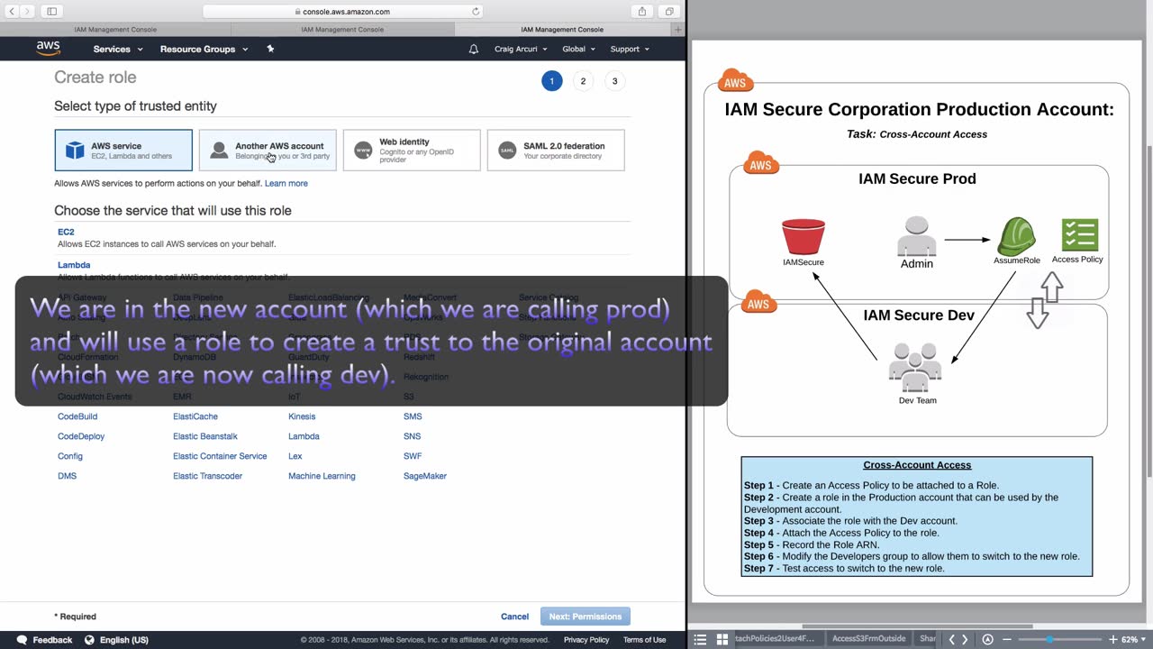1153x649 pixels.
Task: Click the Admin user icon in diagram
Action: [x=917, y=236]
